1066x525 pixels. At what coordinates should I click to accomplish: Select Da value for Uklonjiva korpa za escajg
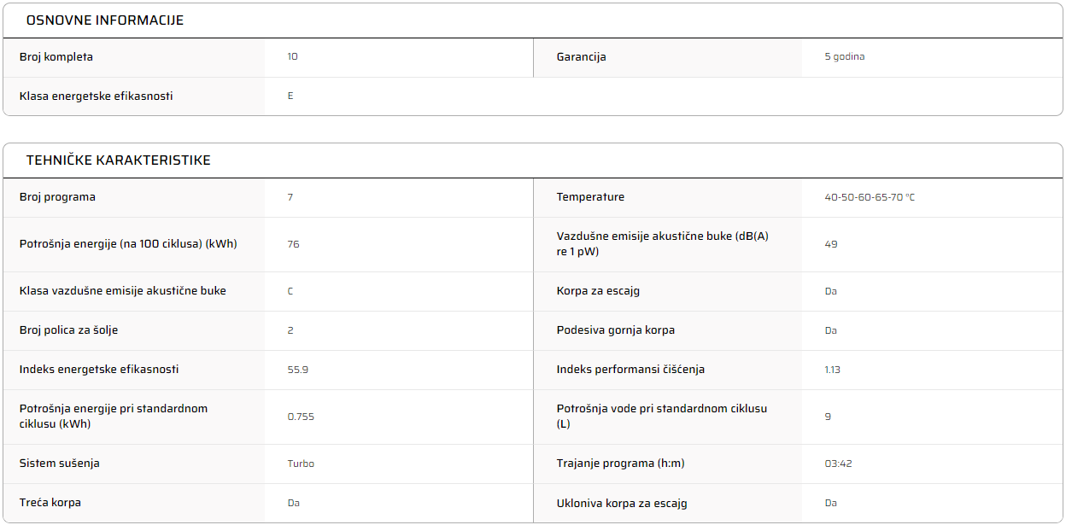click(831, 503)
